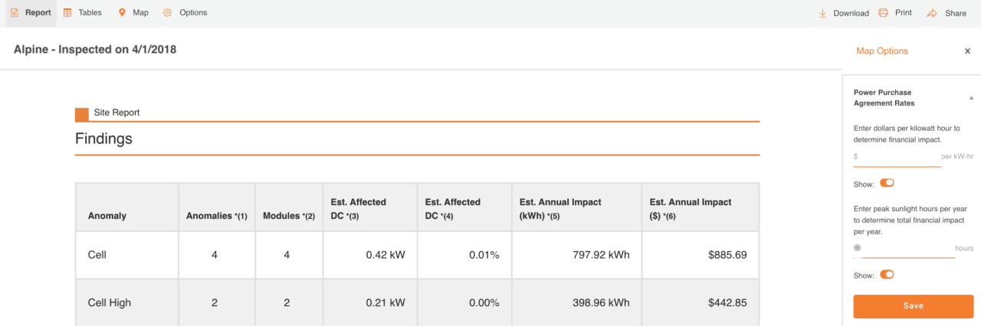The height and width of the screenshot is (326, 981).
Task: Click the Print printer icon
Action: click(883, 13)
